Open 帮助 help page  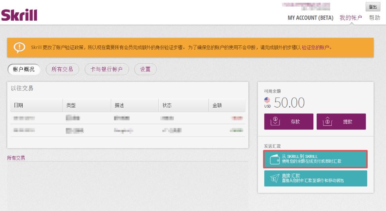click(374, 18)
